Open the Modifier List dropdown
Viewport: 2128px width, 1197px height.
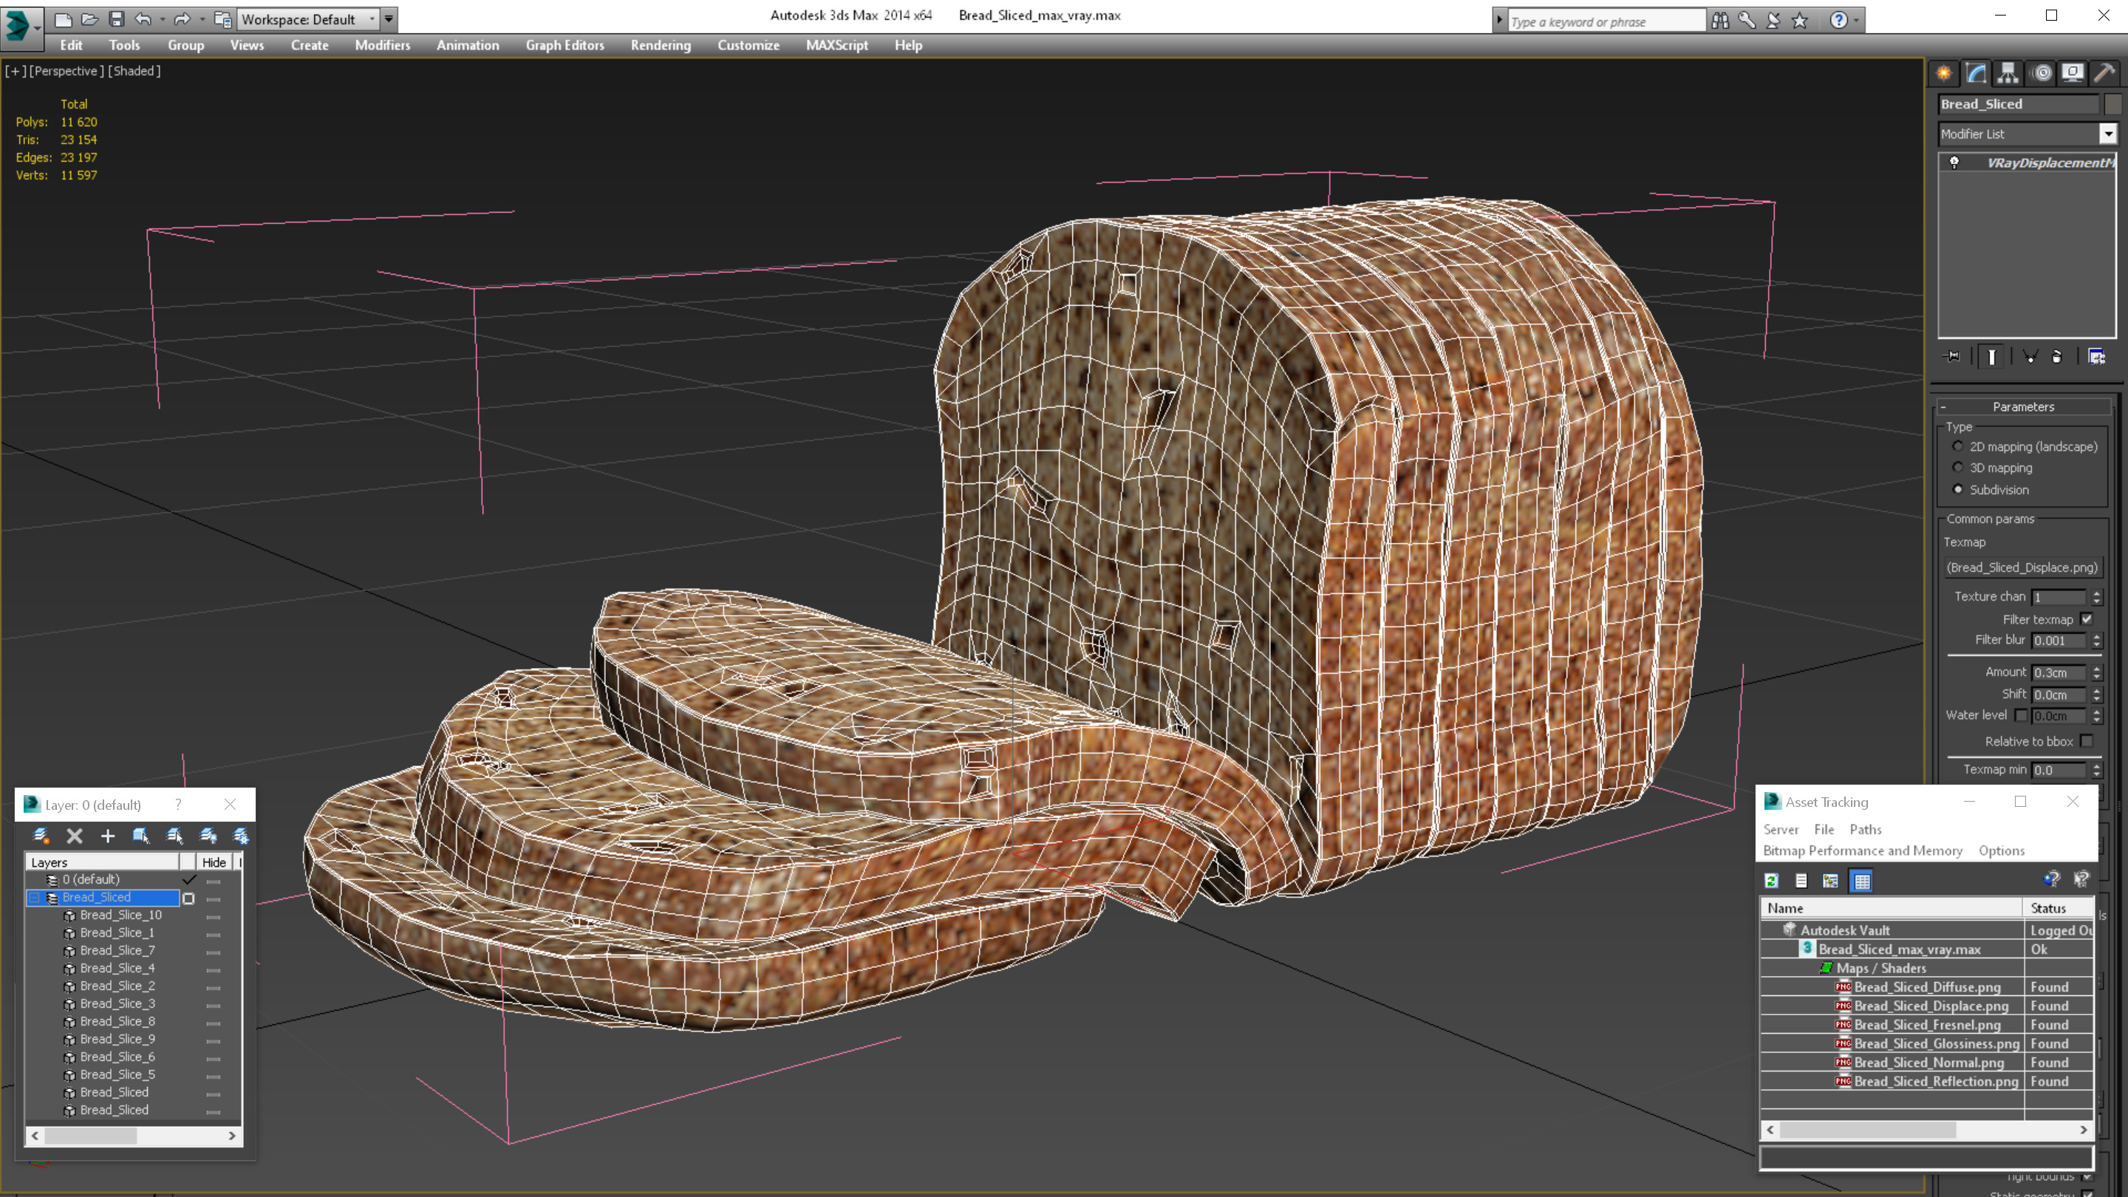coord(2108,134)
